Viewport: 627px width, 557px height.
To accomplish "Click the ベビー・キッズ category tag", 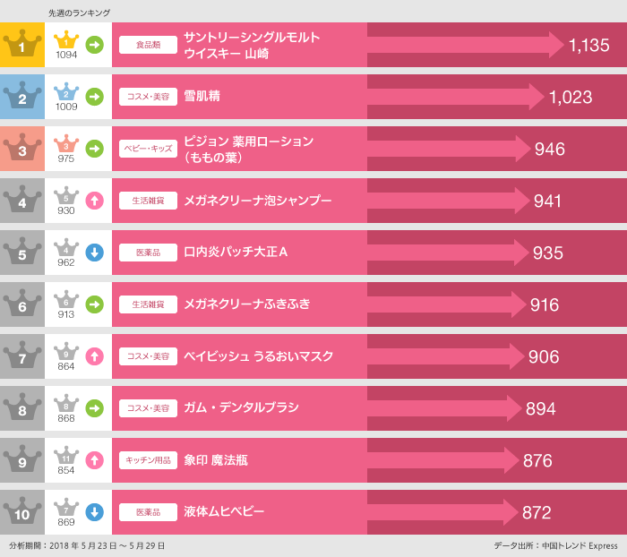I will [149, 149].
